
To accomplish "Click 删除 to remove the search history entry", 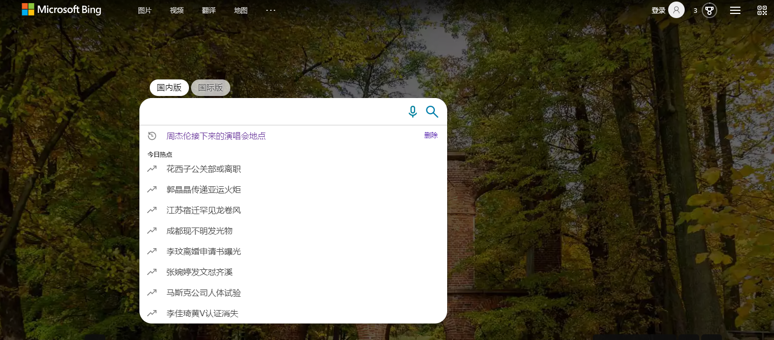I will point(431,135).
